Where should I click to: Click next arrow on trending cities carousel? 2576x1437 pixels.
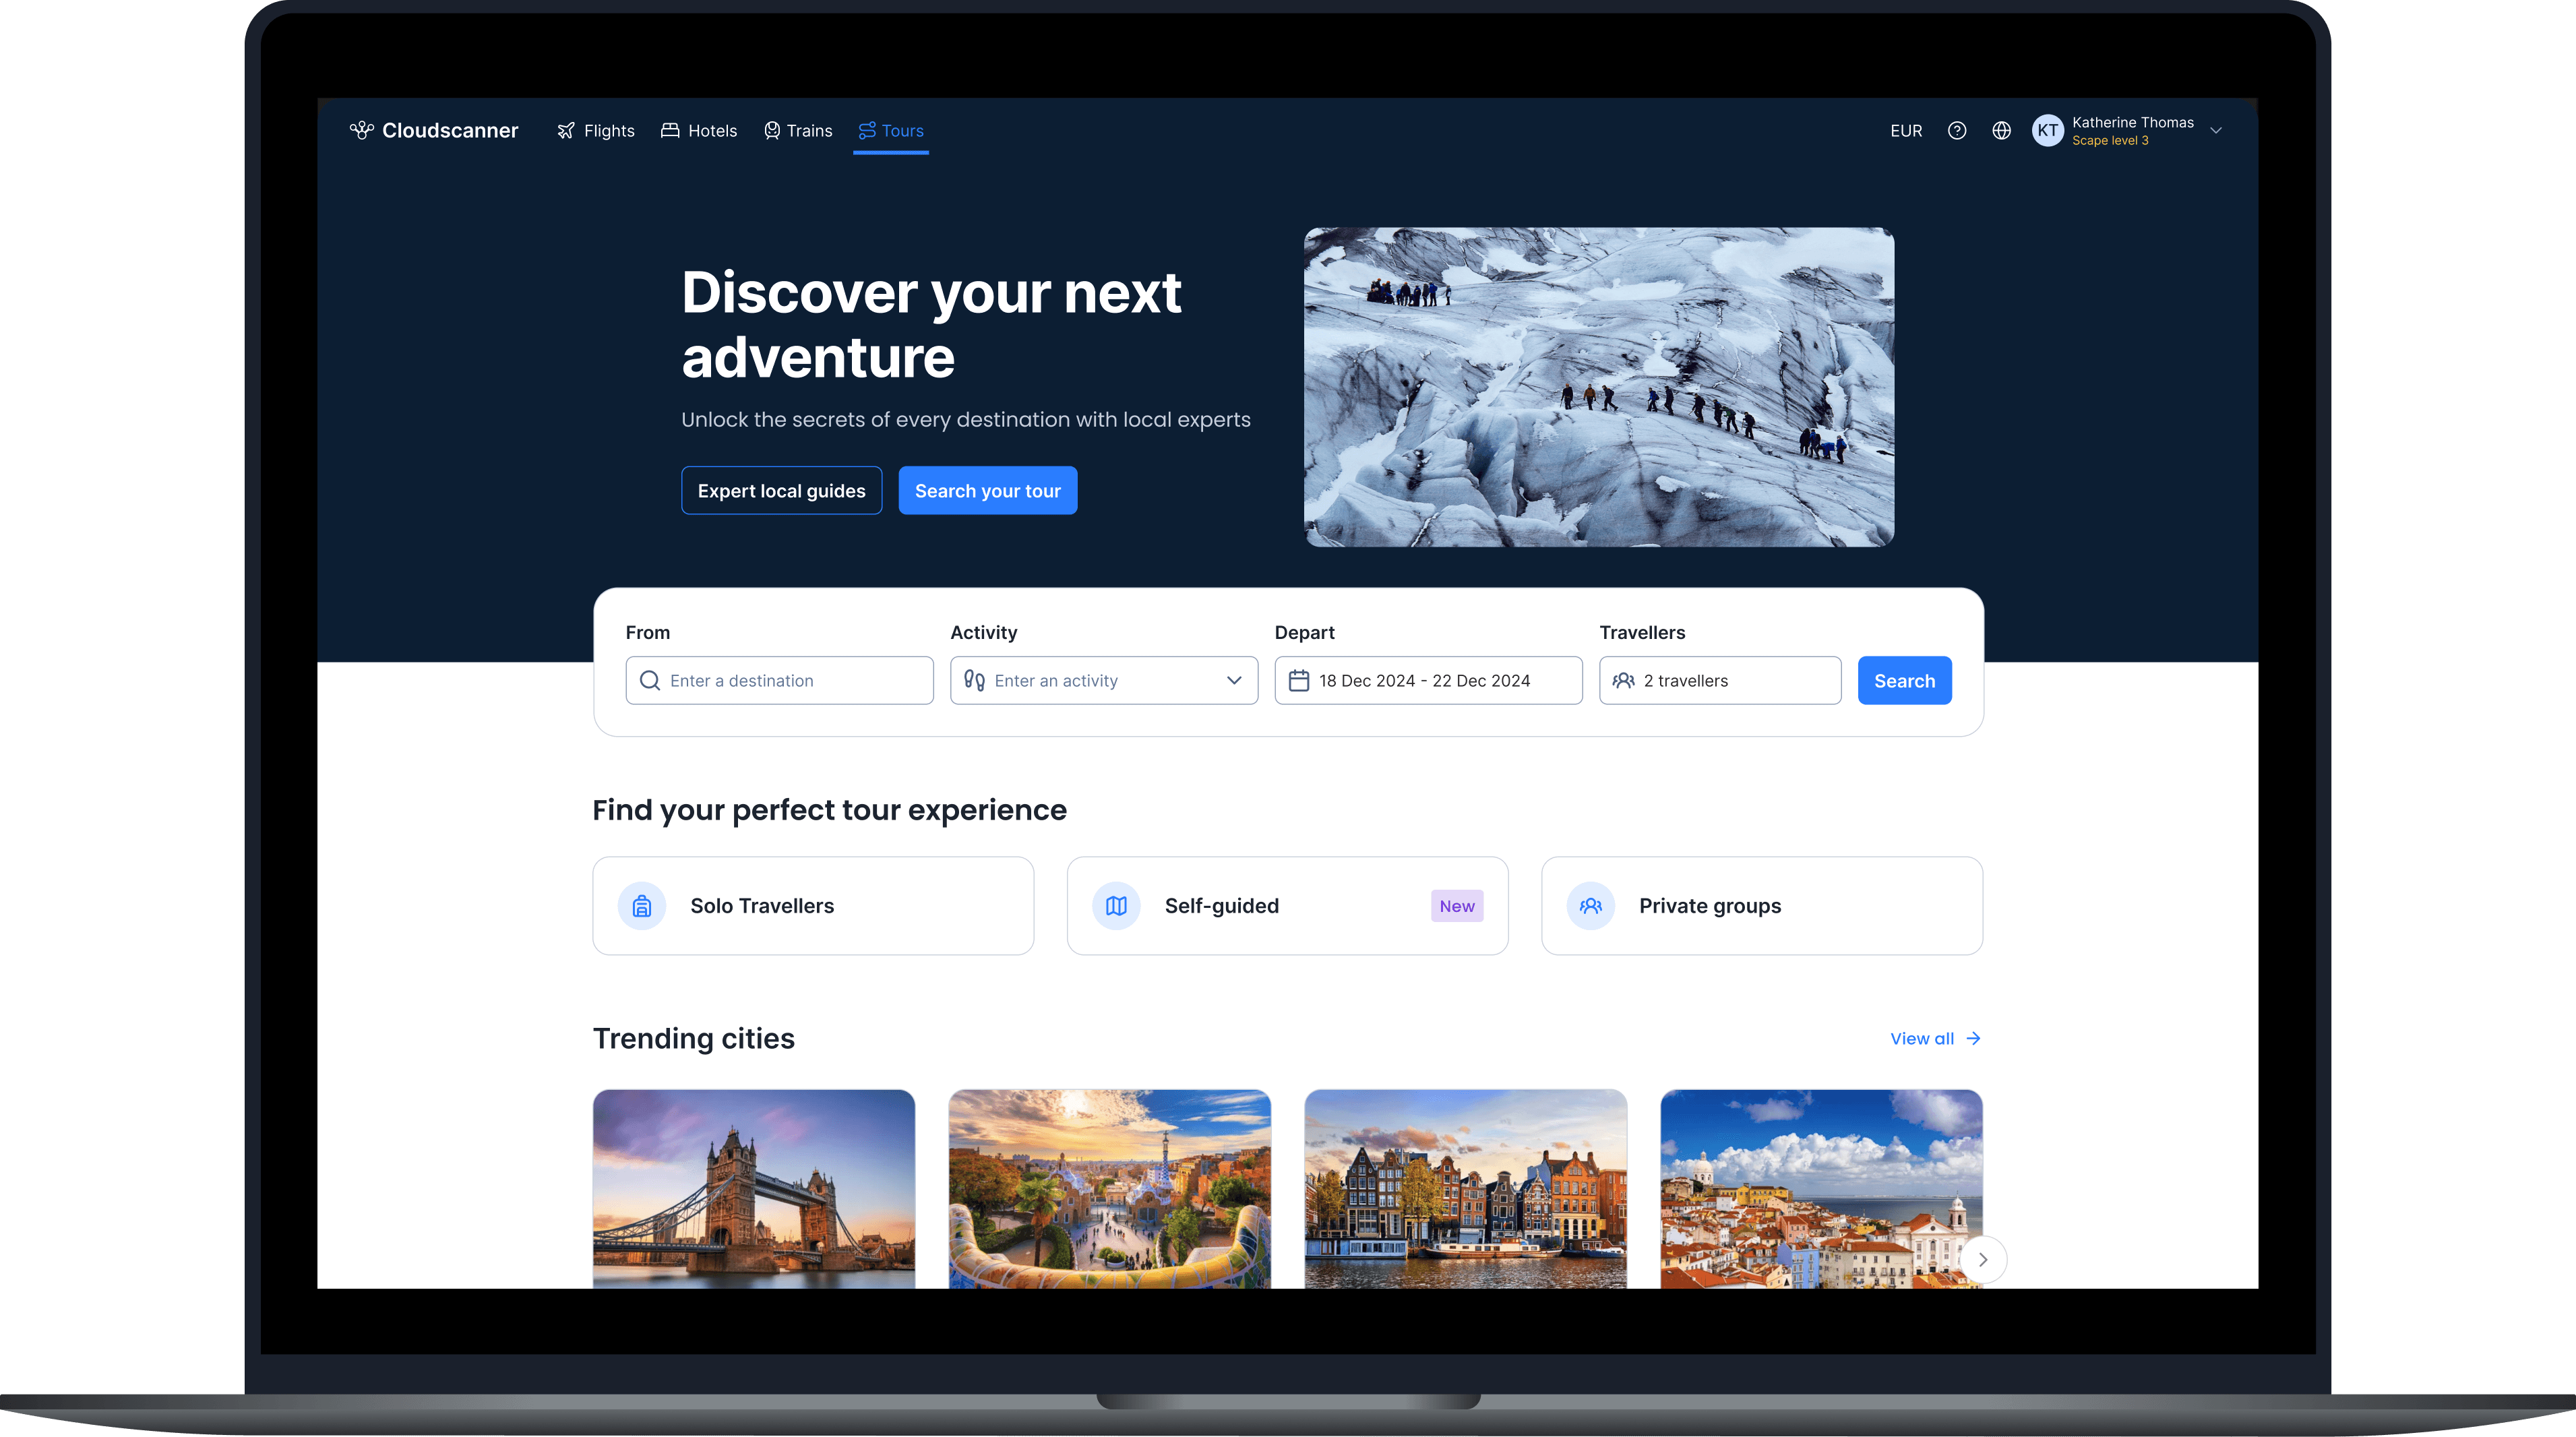(1982, 1260)
